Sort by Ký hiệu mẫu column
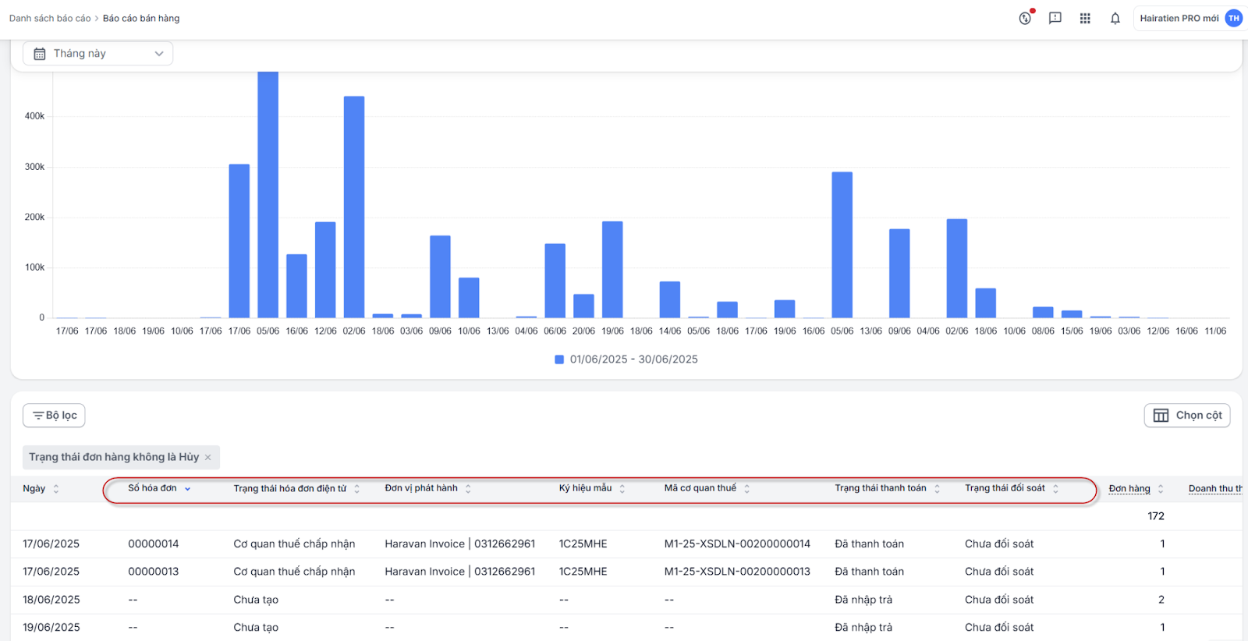This screenshot has width=1248, height=641. pos(622,489)
